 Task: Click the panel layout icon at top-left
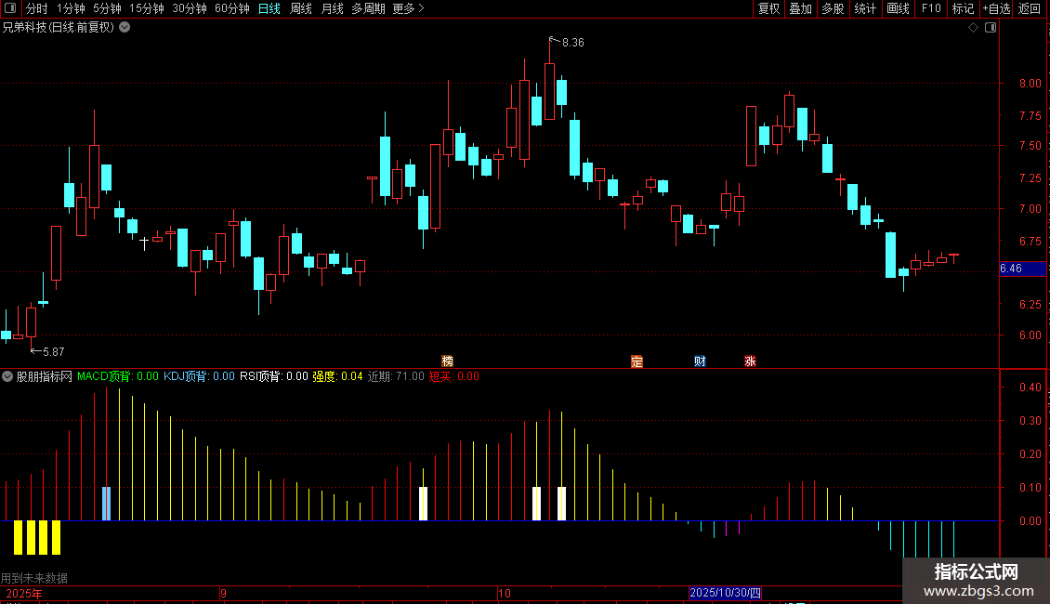[x=10, y=8]
